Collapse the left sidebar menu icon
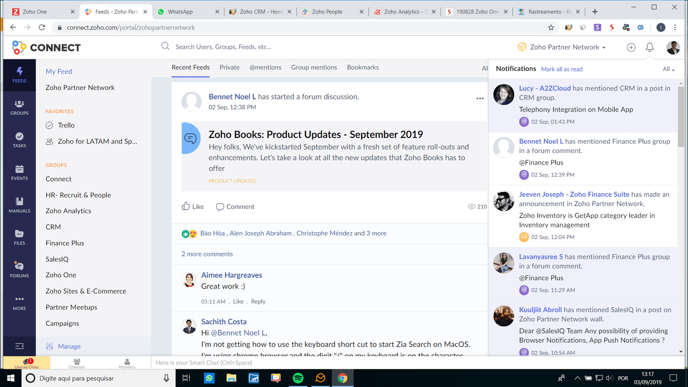Image resolution: width=688 pixels, height=387 pixels. [19, 346]
